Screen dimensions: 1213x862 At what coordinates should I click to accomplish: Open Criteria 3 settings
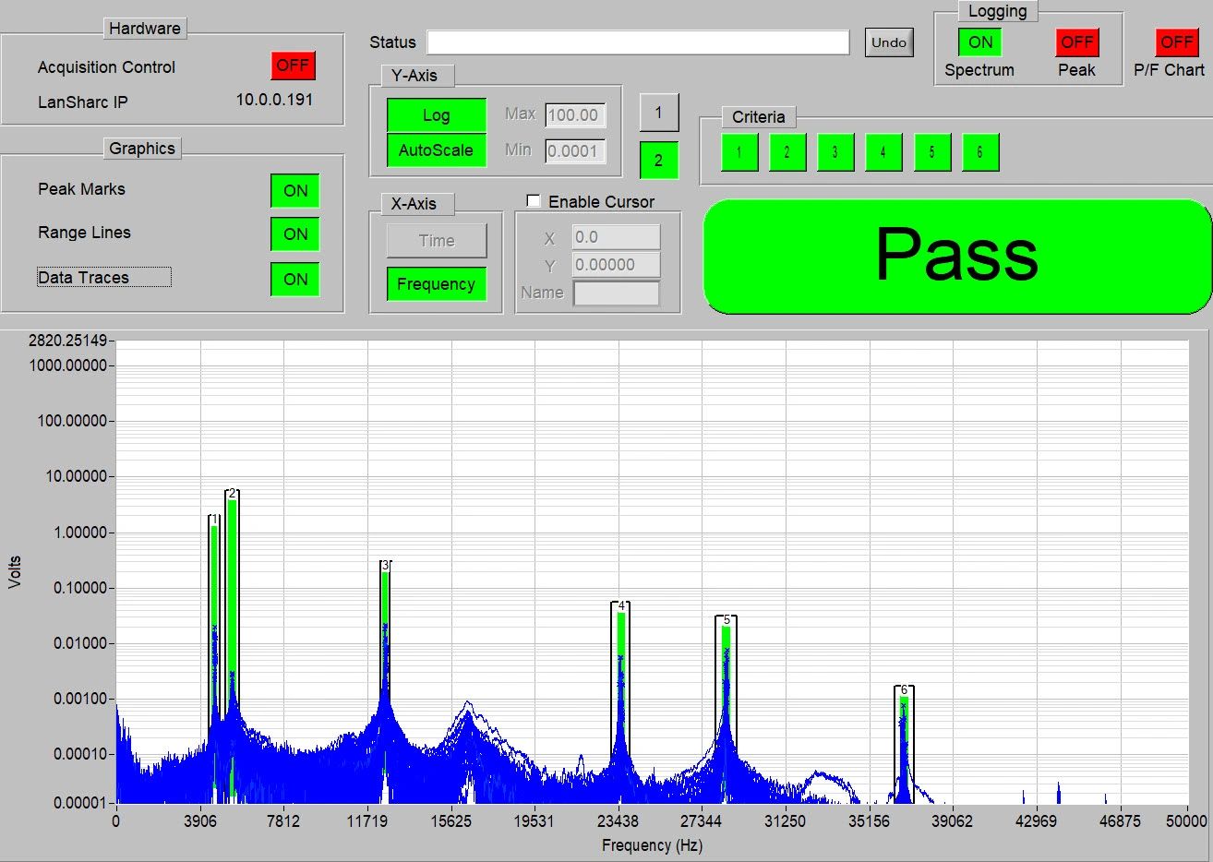pyautogui.click(x=835, y=152)
